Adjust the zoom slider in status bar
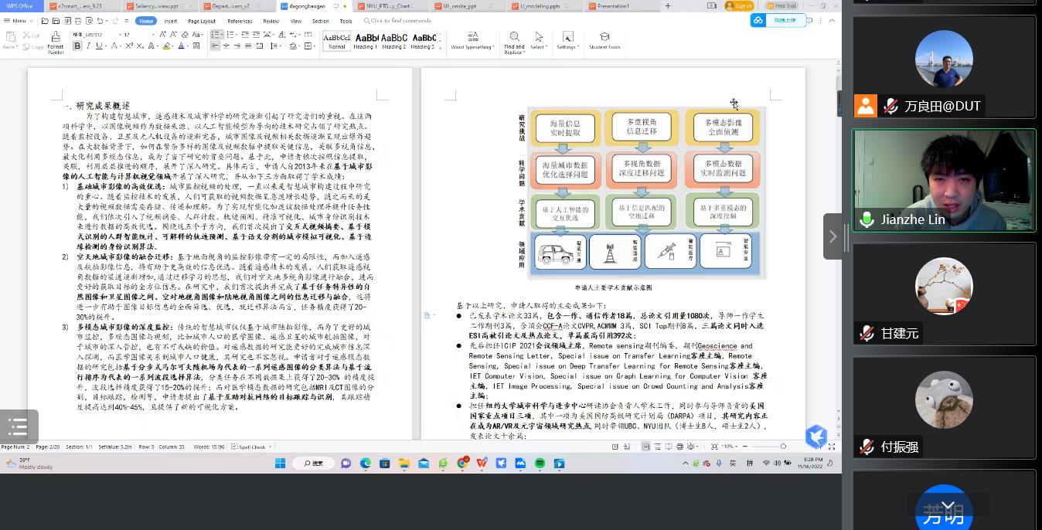Viewport: 1042px width, 530px height. (x=782, y=447)
